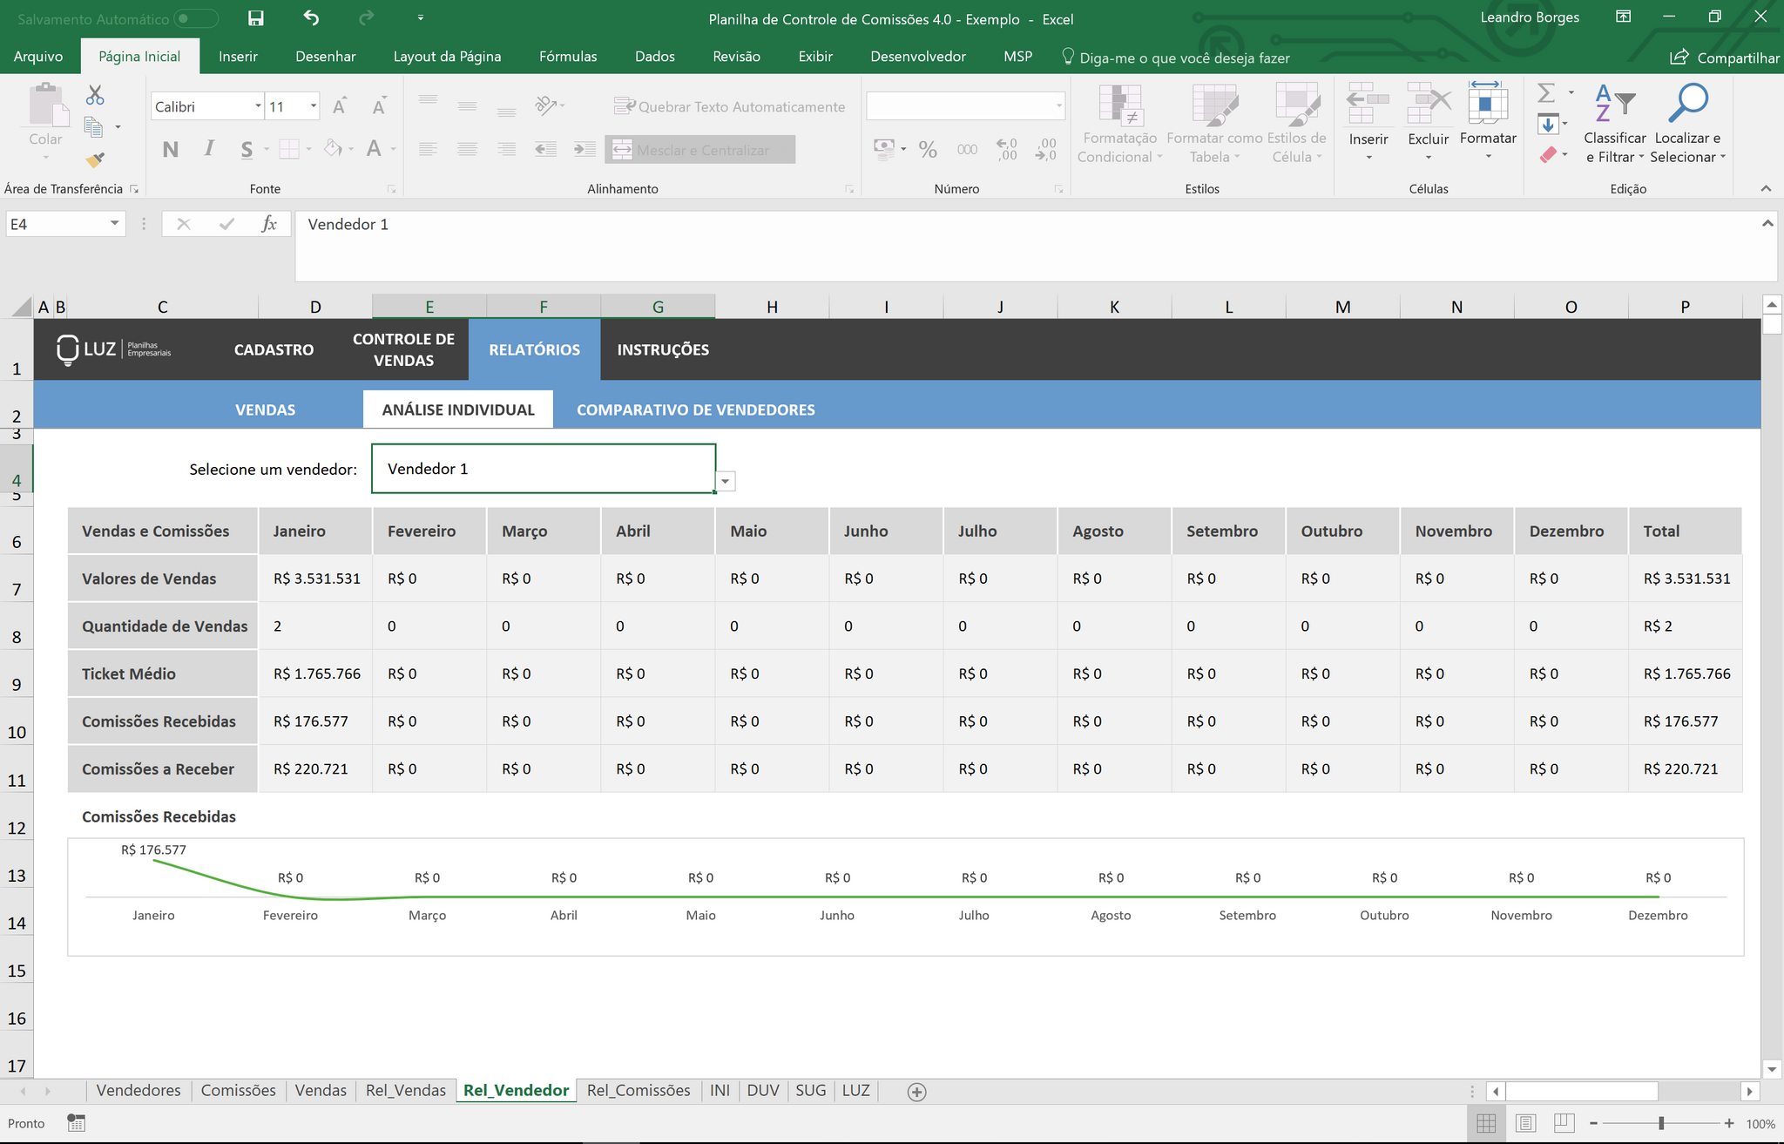This screenshot has width=1784, height=1144.
Task: Click COMPARATIVO DE VENDEDORES button
Action: tap(695, 410)
